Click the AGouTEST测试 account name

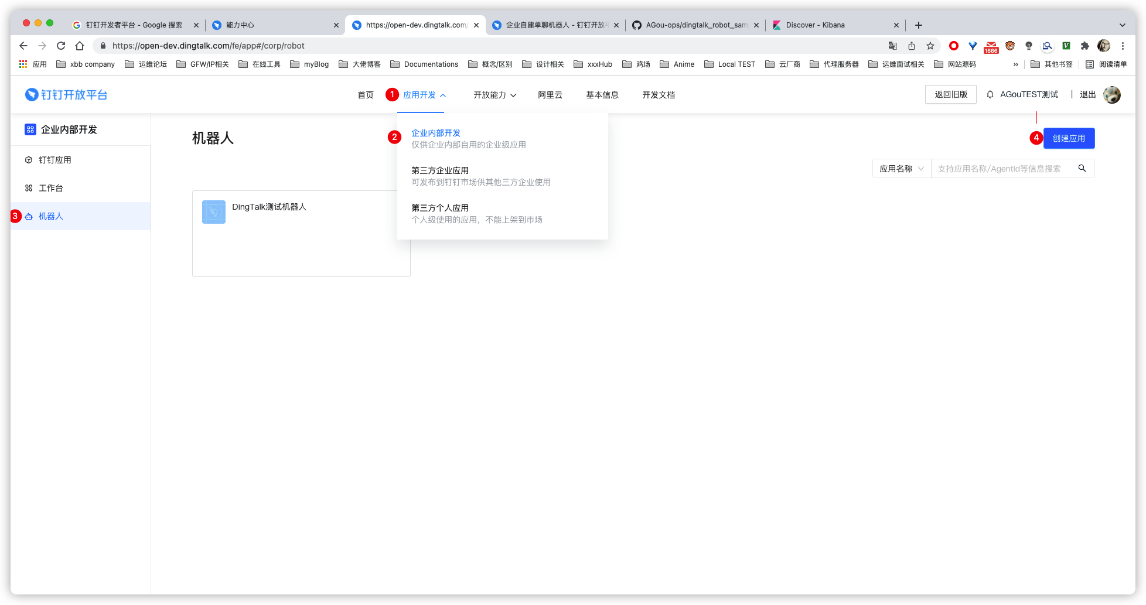pyautogui.click(x=1029, y=94)
